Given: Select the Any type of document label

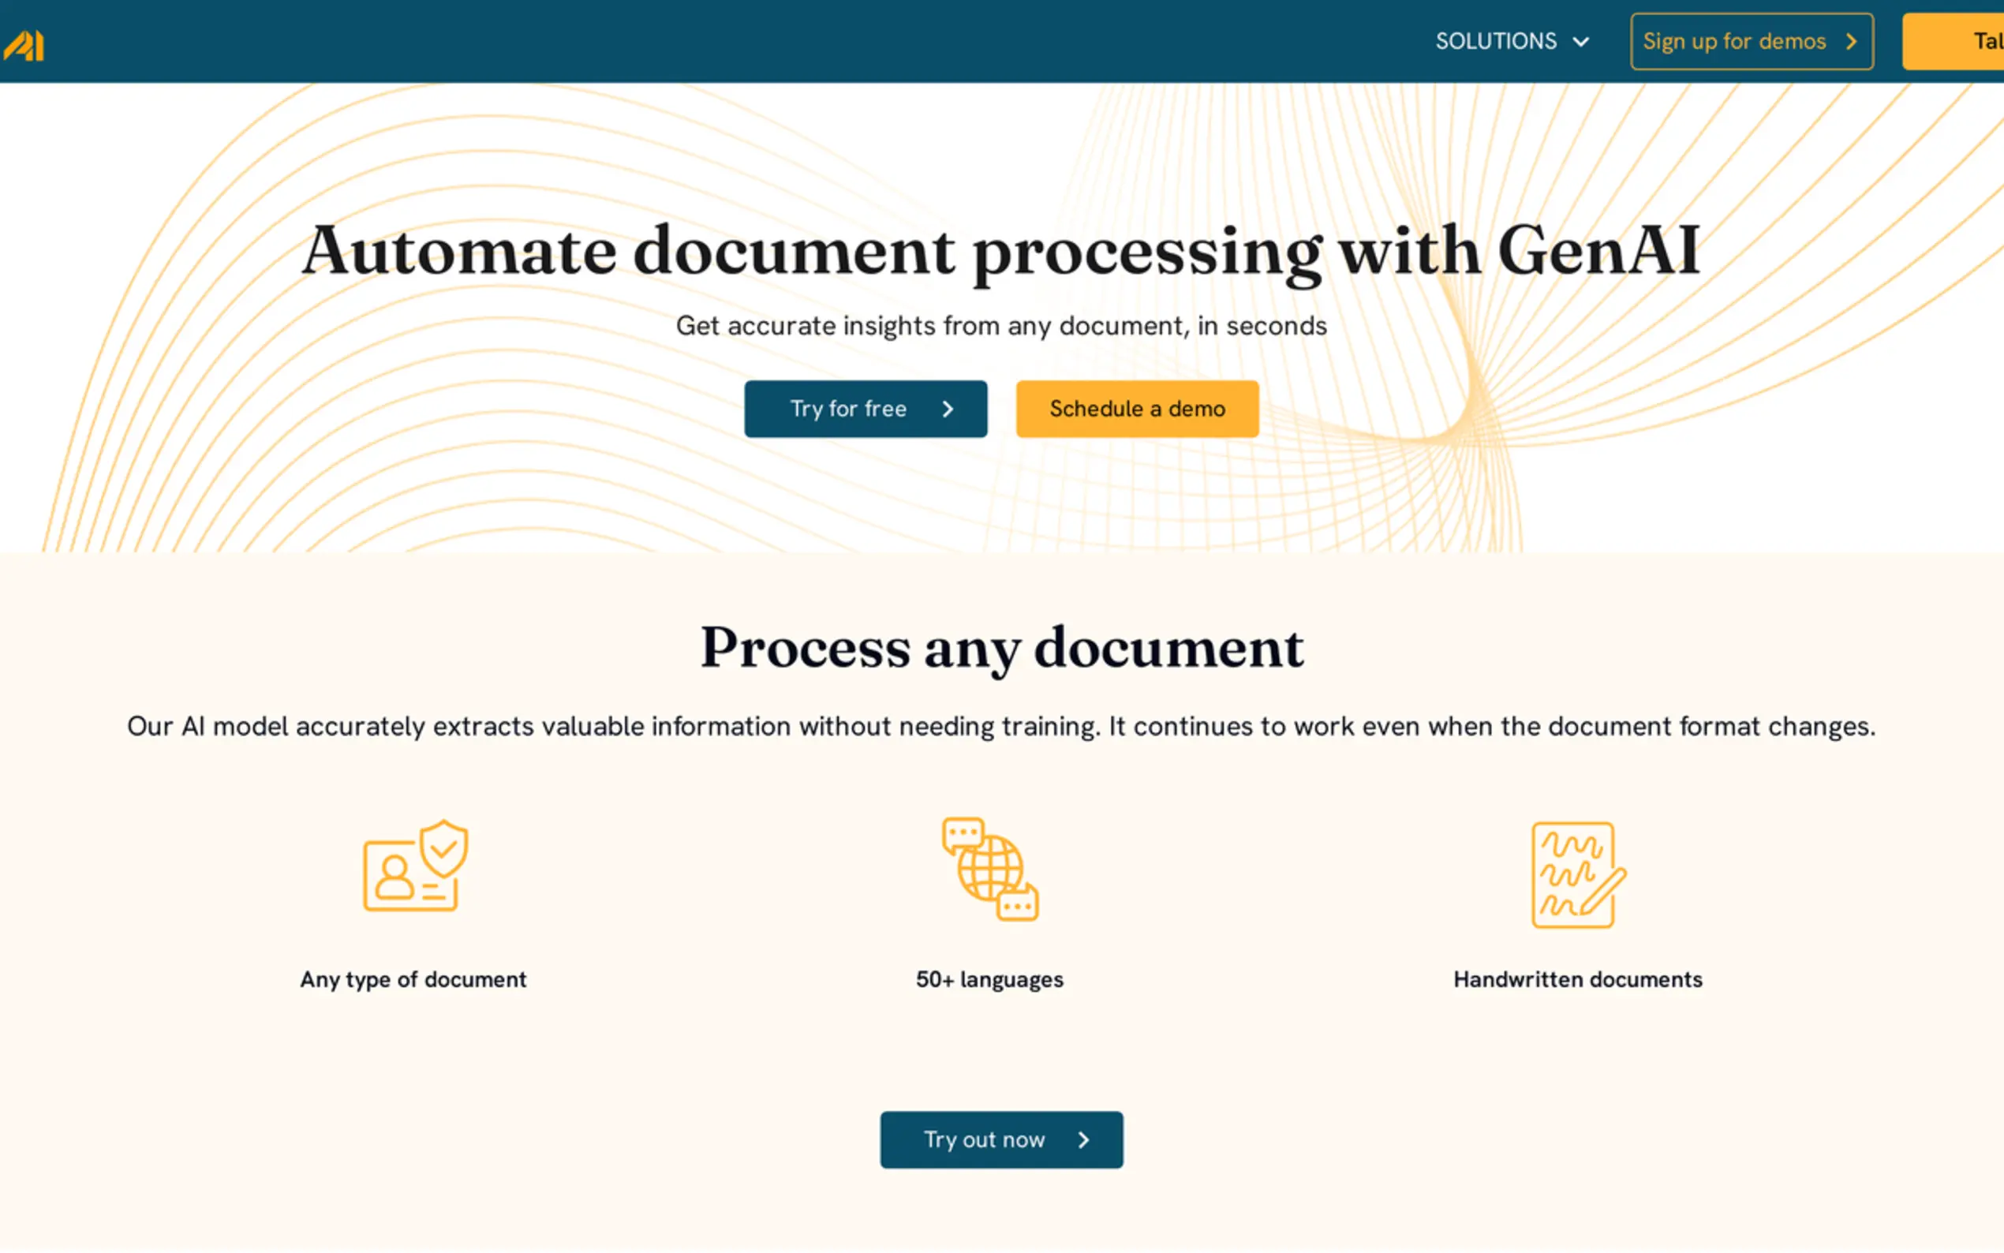Looking at the screenshot, I should [x=413, y=978].
